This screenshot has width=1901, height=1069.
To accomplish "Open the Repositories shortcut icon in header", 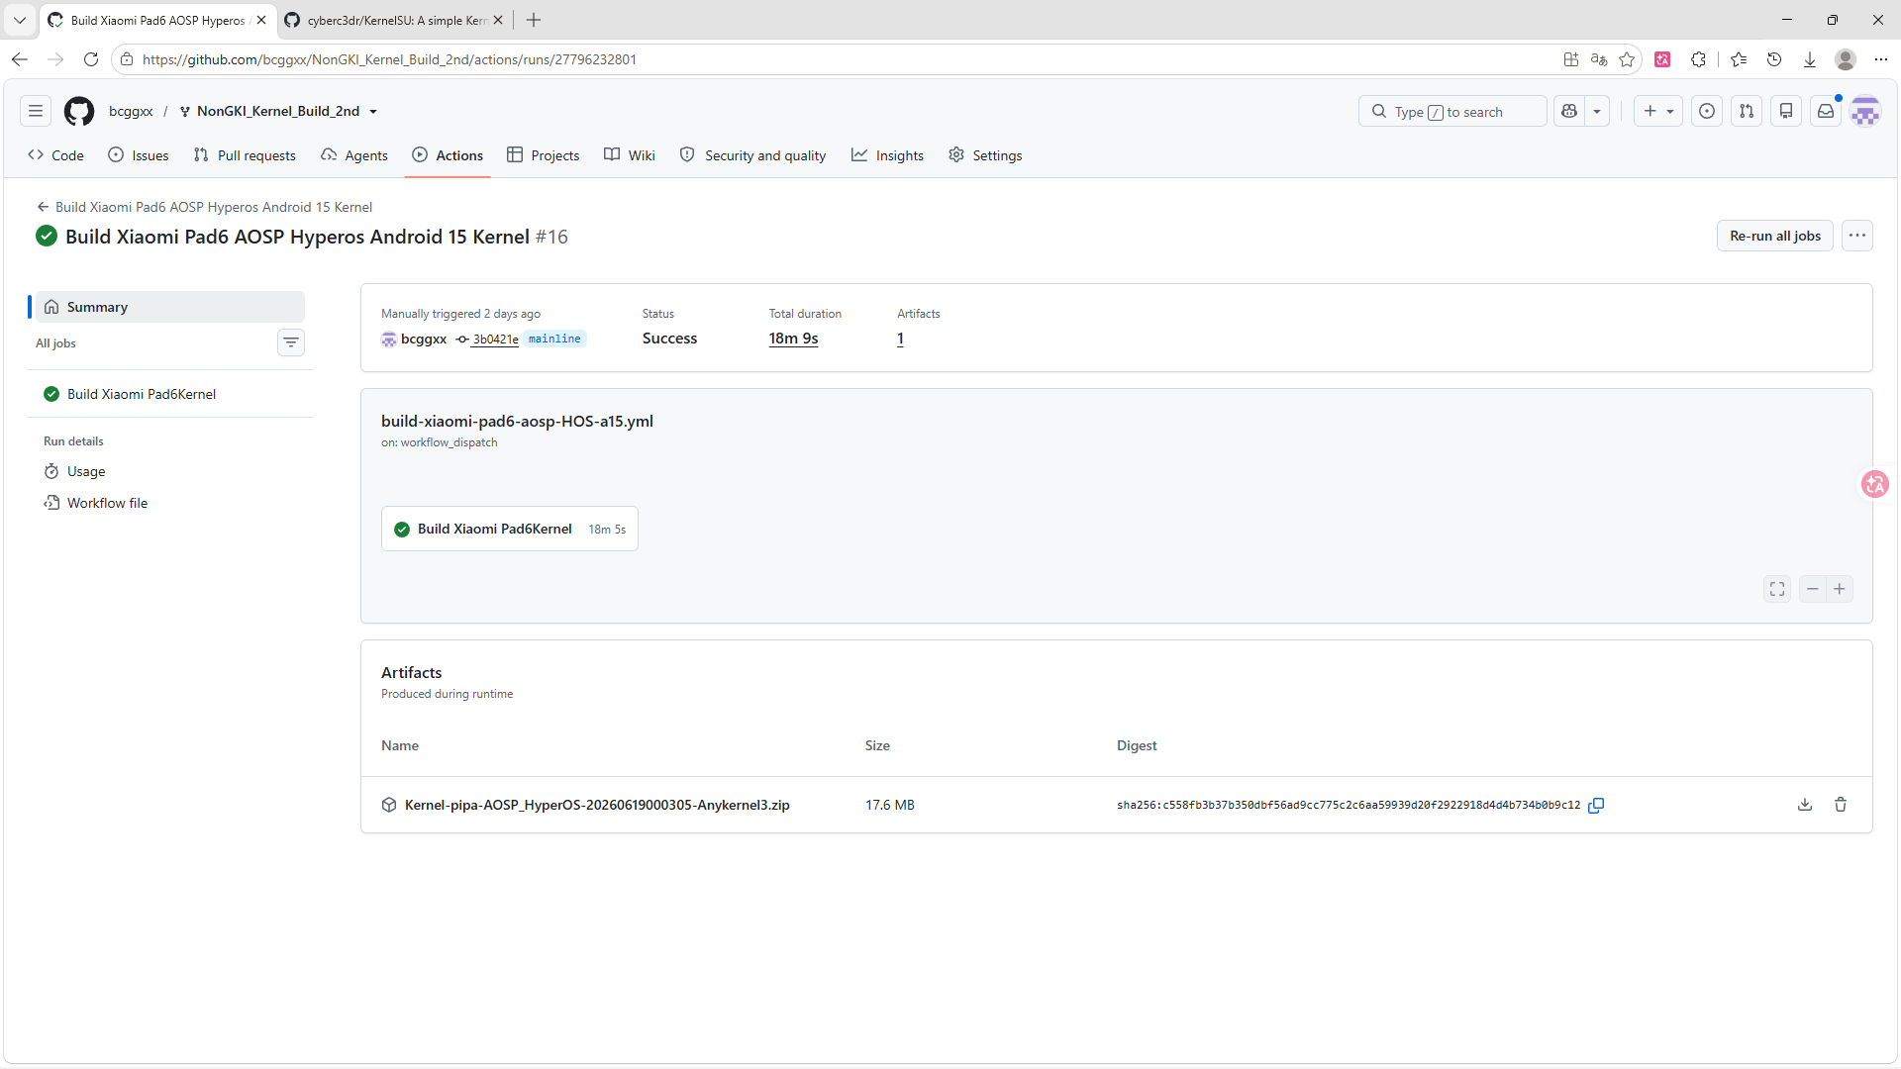I will (1786, 111).
